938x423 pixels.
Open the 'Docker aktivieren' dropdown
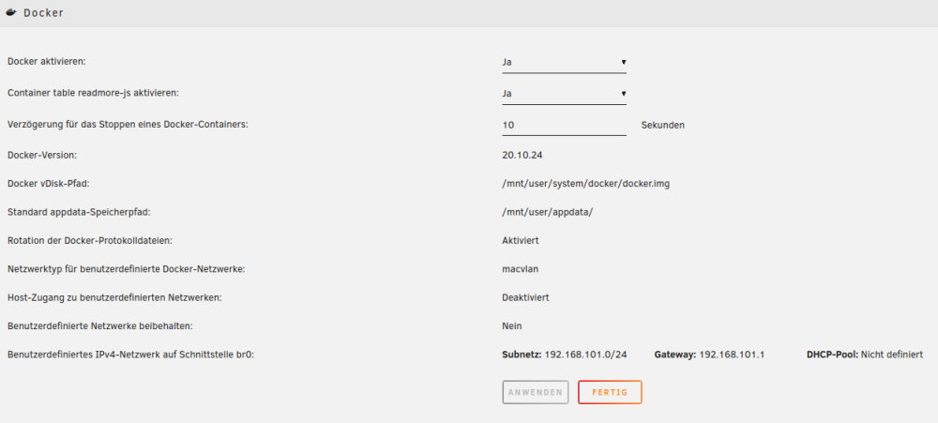click(x=564, y=62)
